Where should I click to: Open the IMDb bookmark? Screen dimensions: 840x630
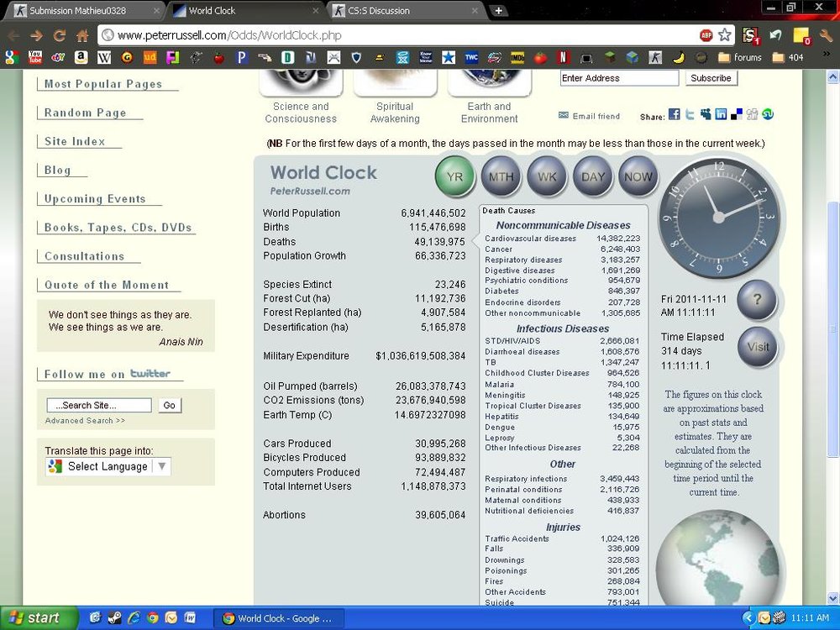[517, 57]
